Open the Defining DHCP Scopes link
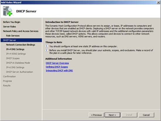The width and height of the screenshot is (161, 121). [x=57, y=67]
